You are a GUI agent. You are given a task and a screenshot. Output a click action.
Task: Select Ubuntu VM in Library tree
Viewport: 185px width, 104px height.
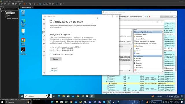pyautogui.click(x=8, y=15)
